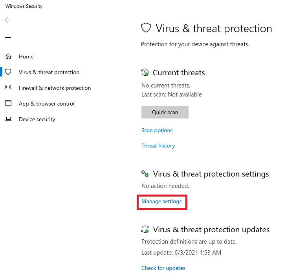Click the Current threats clock icon

tap(145, 73)
